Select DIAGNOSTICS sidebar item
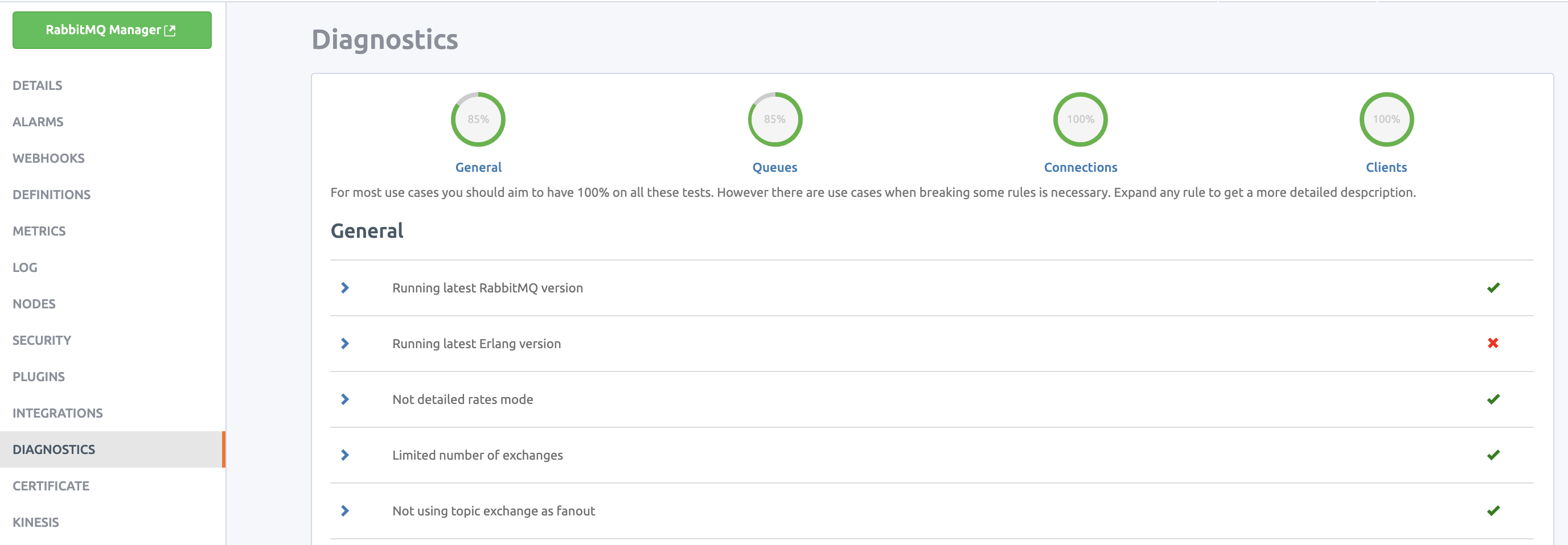The image size is (1568, 545). tap(113, 449)
